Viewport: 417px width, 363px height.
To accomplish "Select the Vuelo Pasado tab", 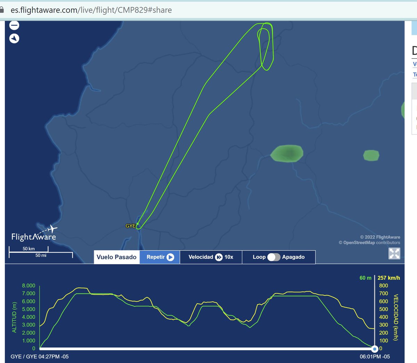I will pos(117,257).
